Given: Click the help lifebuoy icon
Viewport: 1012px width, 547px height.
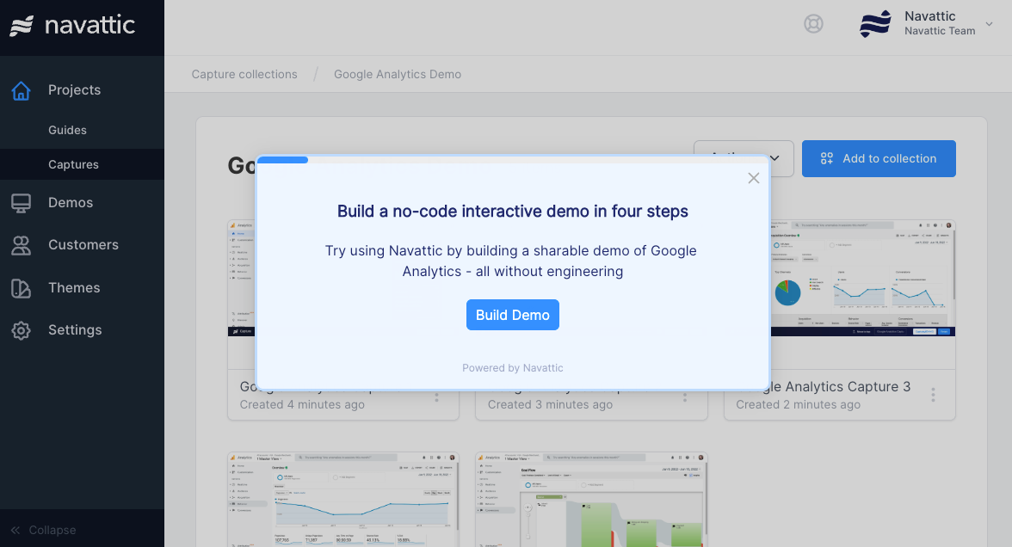Looking at the screenshot, I should click(x=813, y=24).
